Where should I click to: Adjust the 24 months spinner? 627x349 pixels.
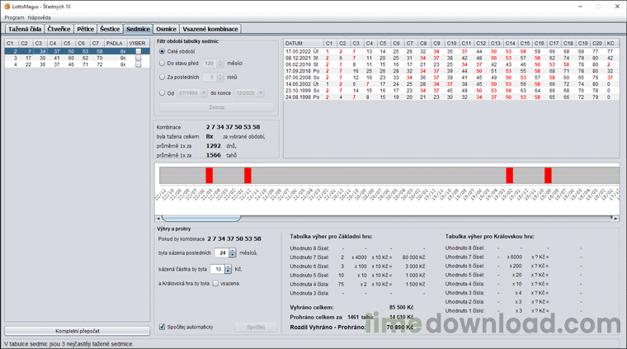(x=233, y=253)
